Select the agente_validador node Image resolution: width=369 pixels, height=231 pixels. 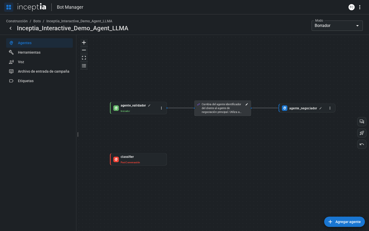[138, 108]
